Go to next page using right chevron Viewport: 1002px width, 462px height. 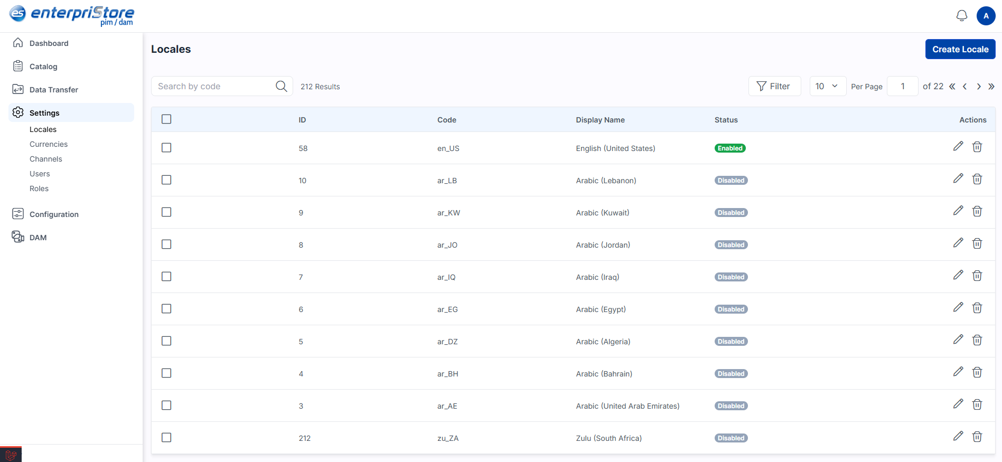(978, 87)
